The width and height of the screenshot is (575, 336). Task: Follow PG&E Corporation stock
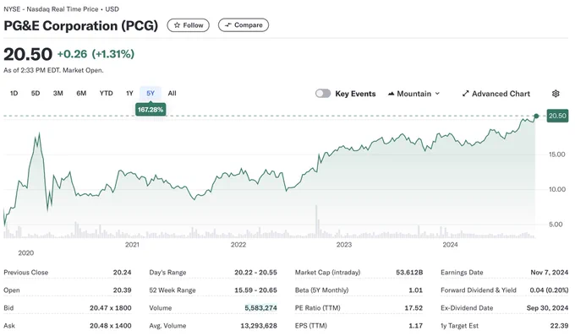(x=188, y=25)
